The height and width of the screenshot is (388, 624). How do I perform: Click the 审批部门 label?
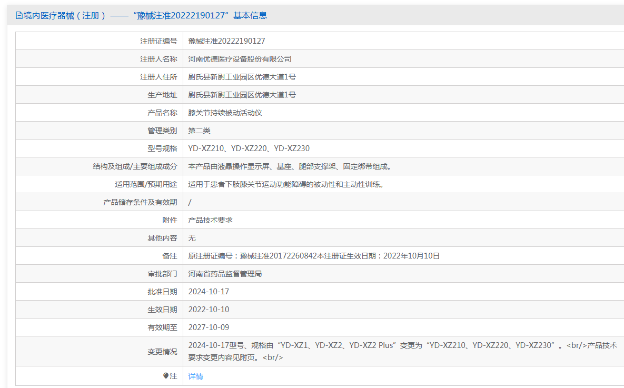pos(162,274)
